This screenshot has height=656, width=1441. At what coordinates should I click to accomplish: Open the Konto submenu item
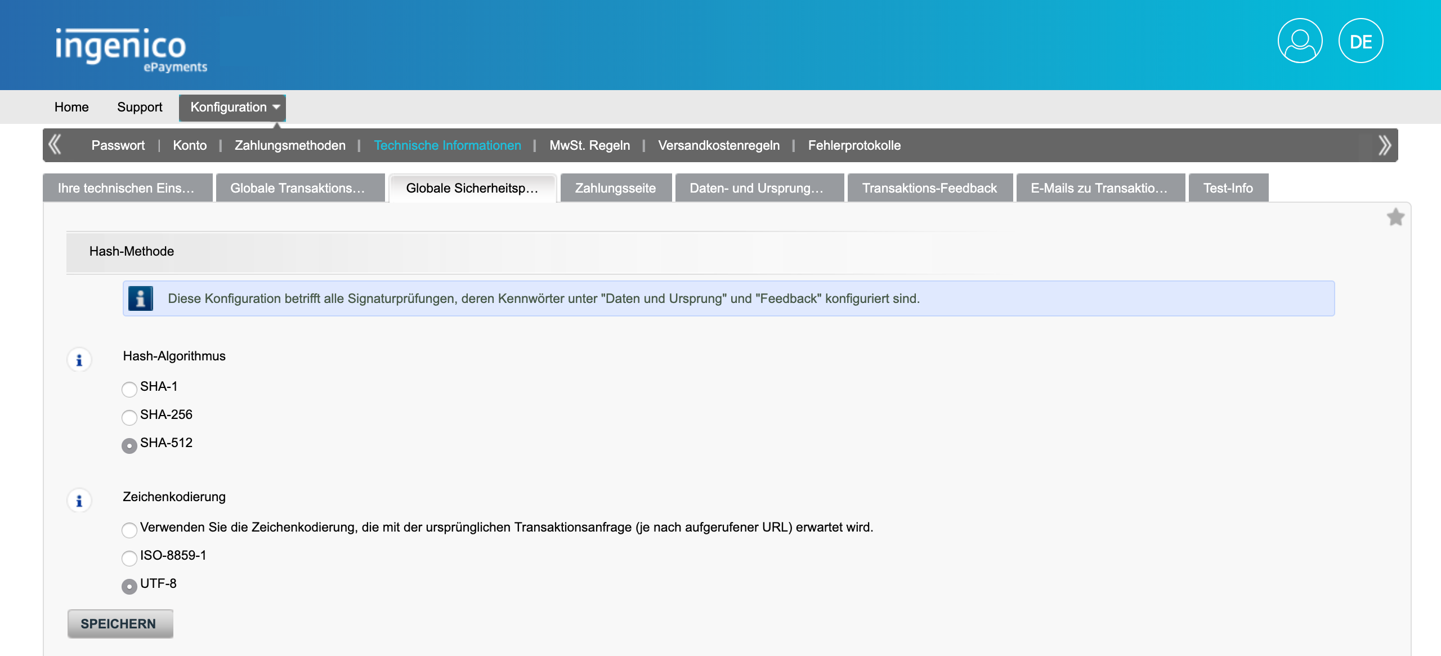tap(190, 145)
